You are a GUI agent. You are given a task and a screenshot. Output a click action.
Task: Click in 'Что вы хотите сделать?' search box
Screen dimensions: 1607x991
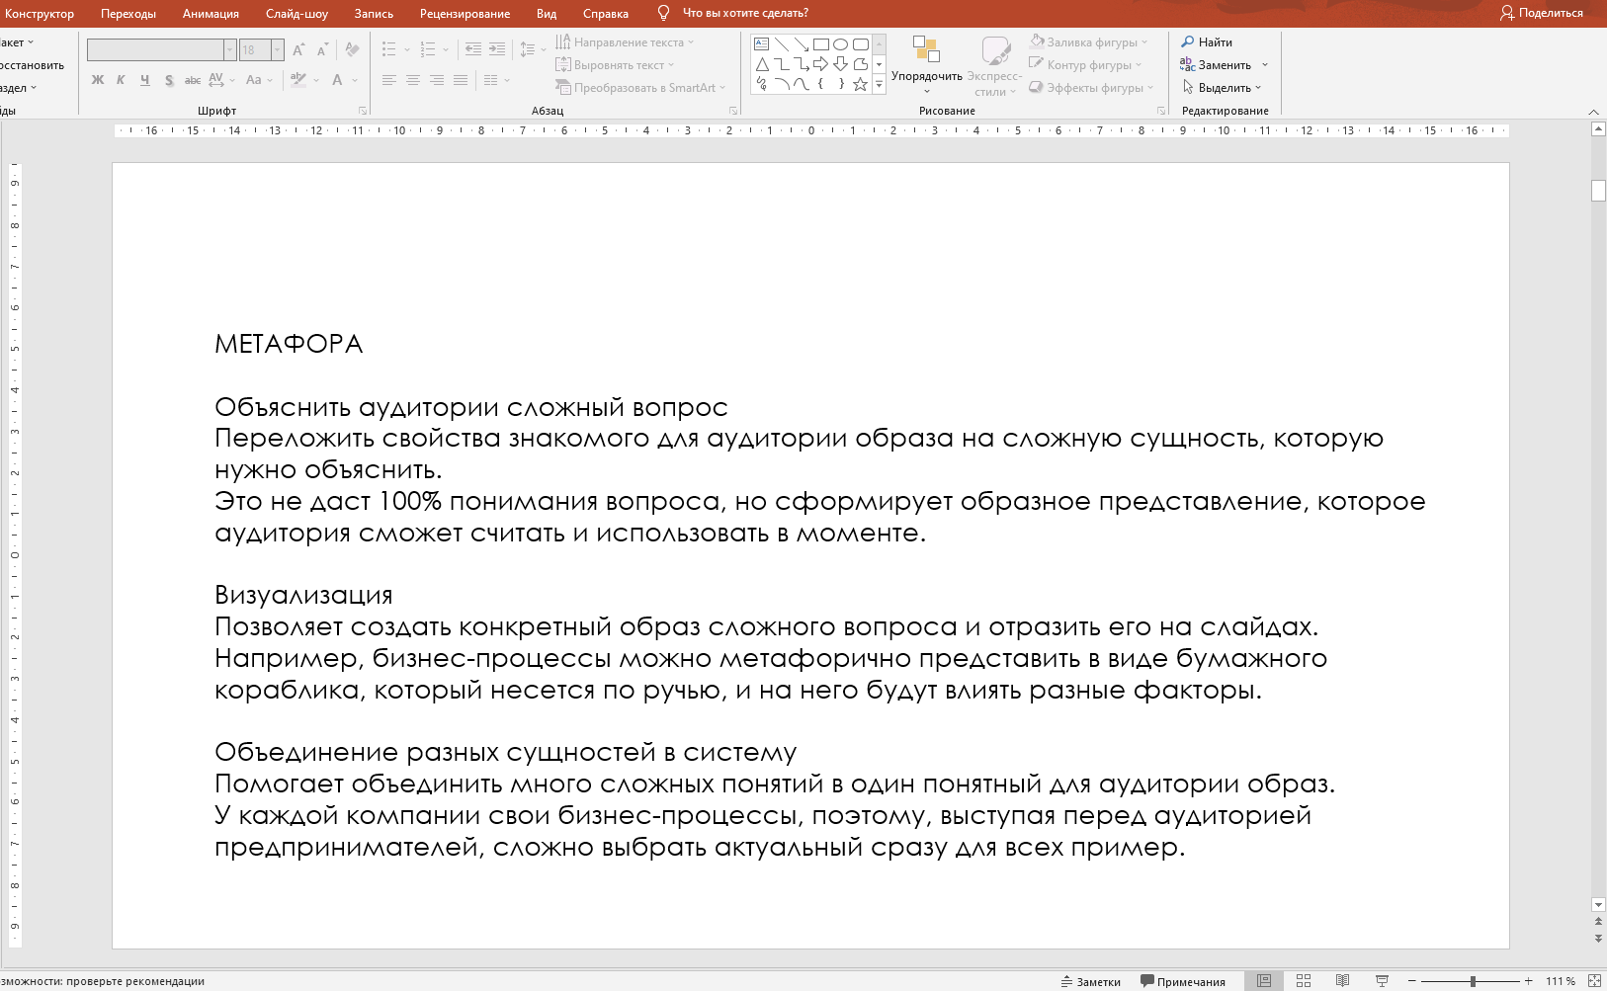(x=745, y=14)
